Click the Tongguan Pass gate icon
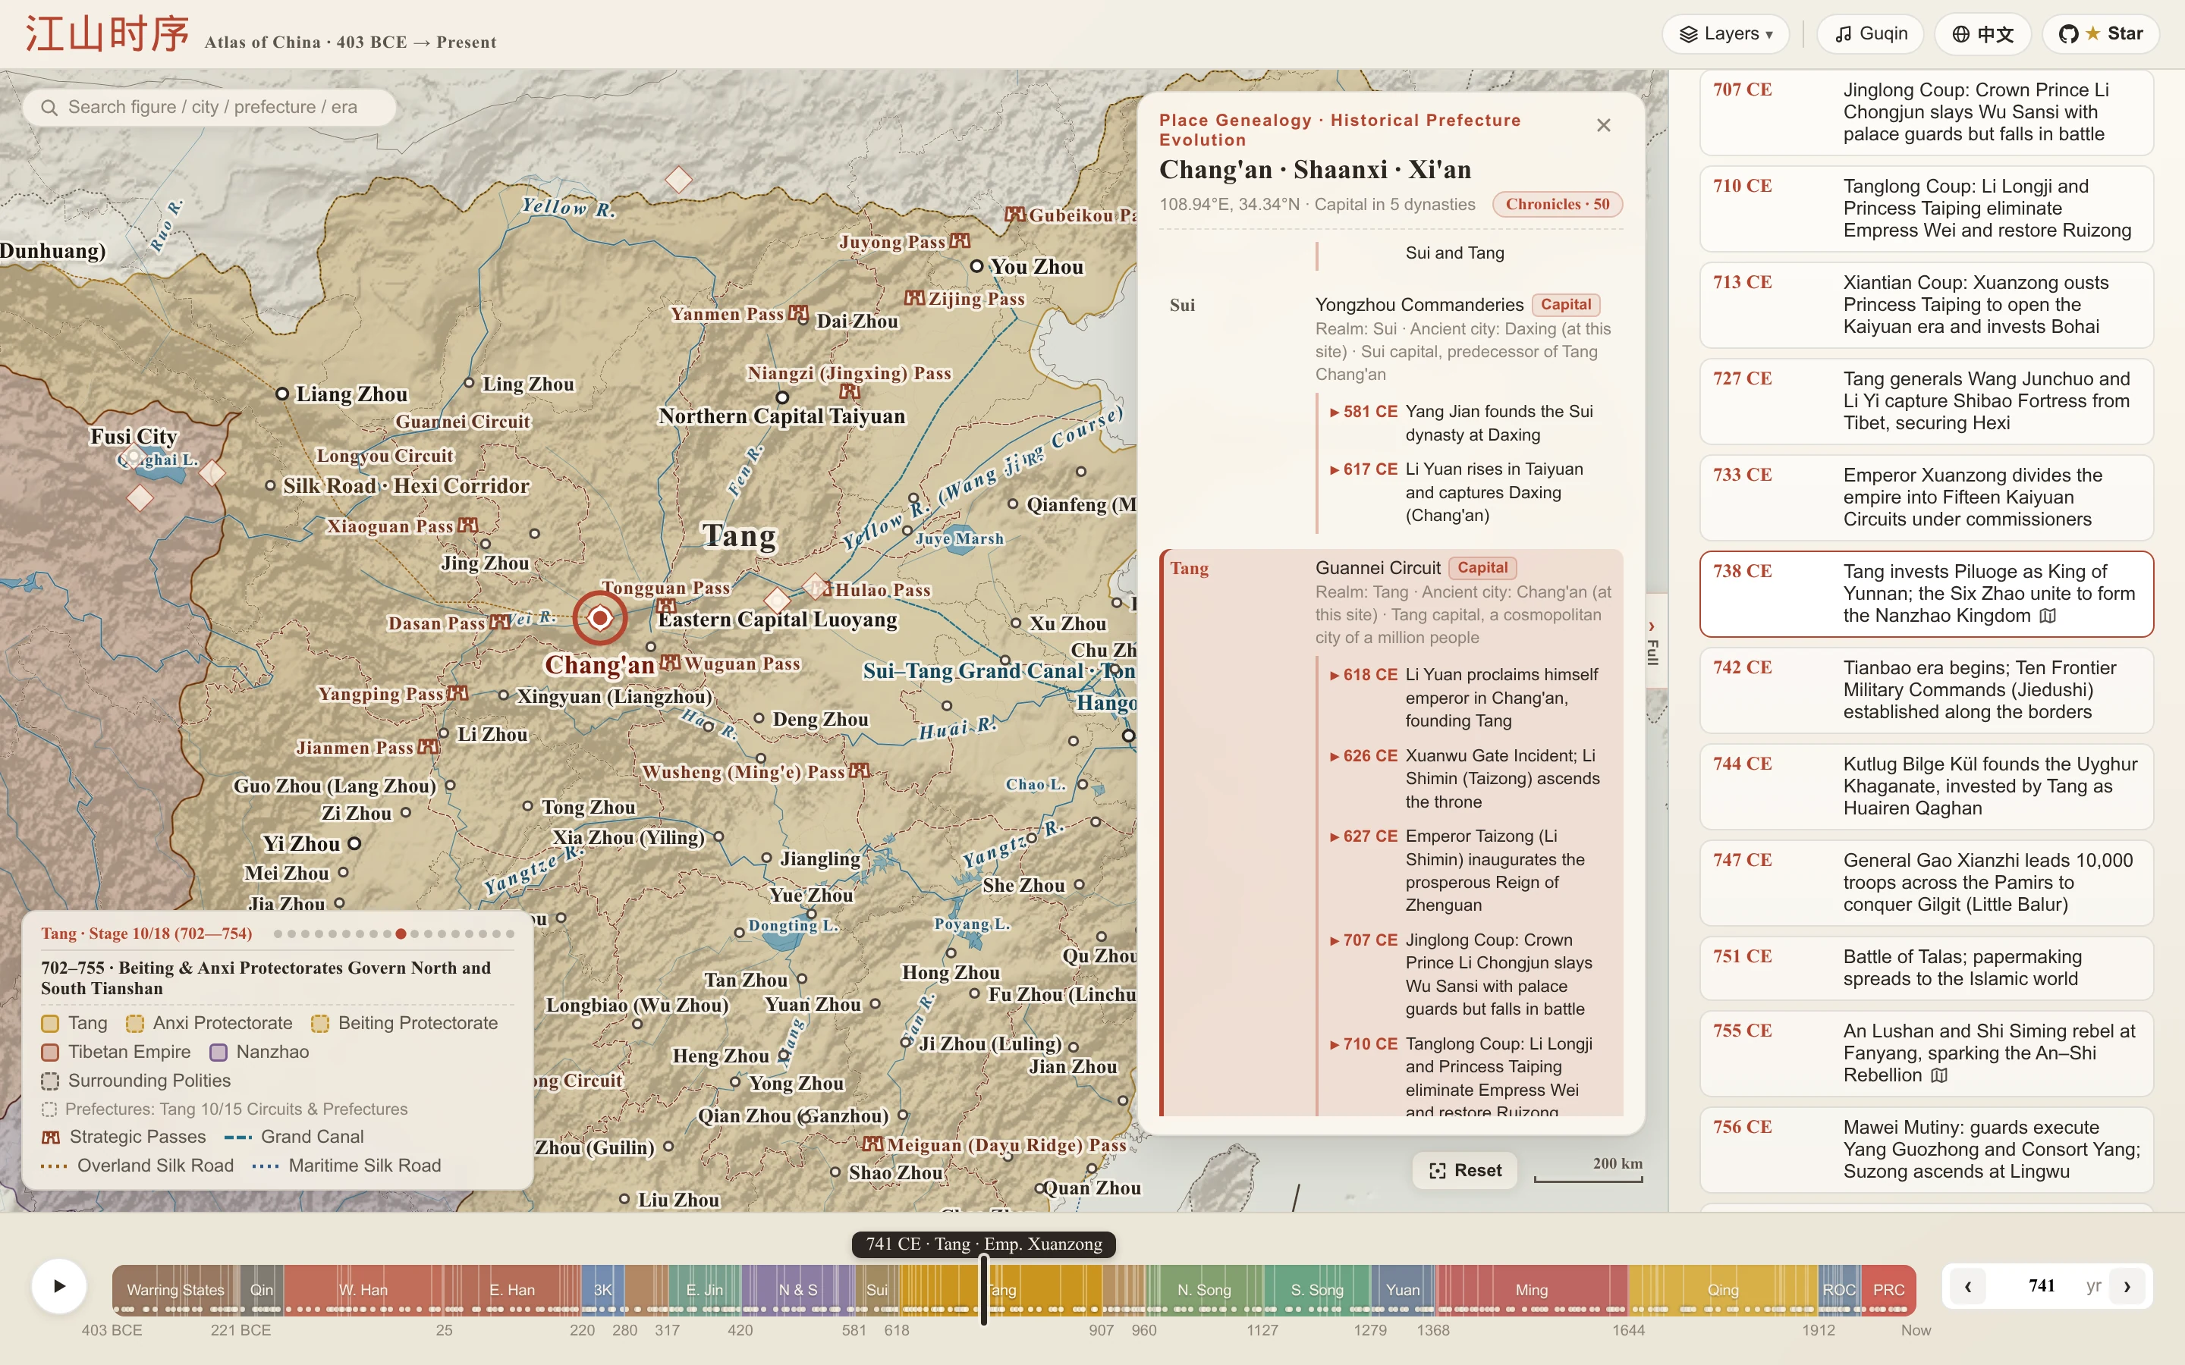The image size is (2185, 1365). 666,605
